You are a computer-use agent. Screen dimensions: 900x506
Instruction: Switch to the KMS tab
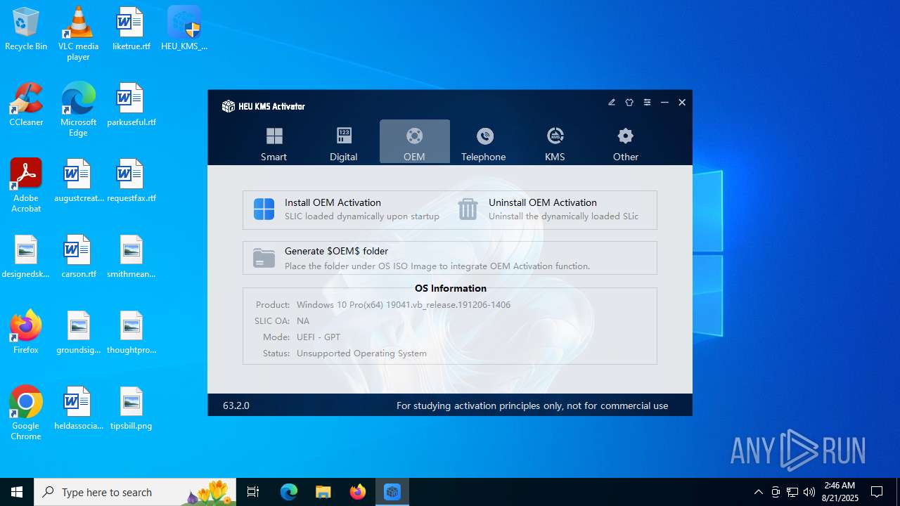click(x=555, y=143)
